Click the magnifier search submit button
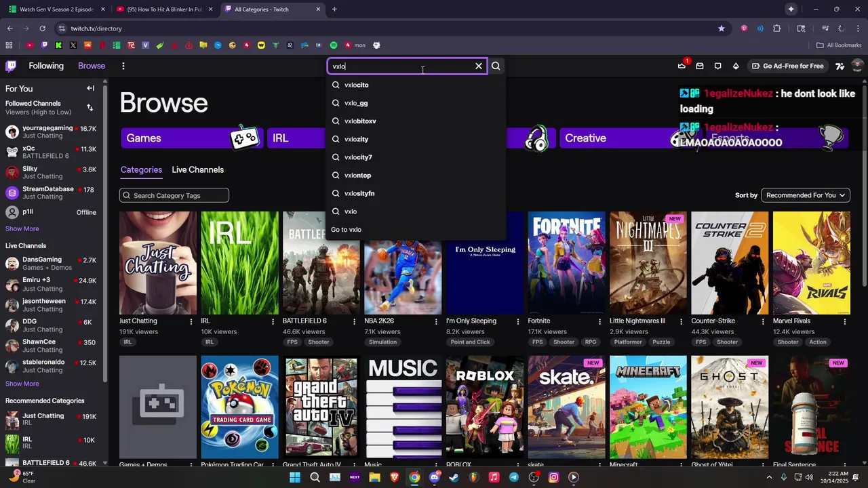The height and width of the screenshot is (488, 868). pyautogui.click(x=496, y=66)
